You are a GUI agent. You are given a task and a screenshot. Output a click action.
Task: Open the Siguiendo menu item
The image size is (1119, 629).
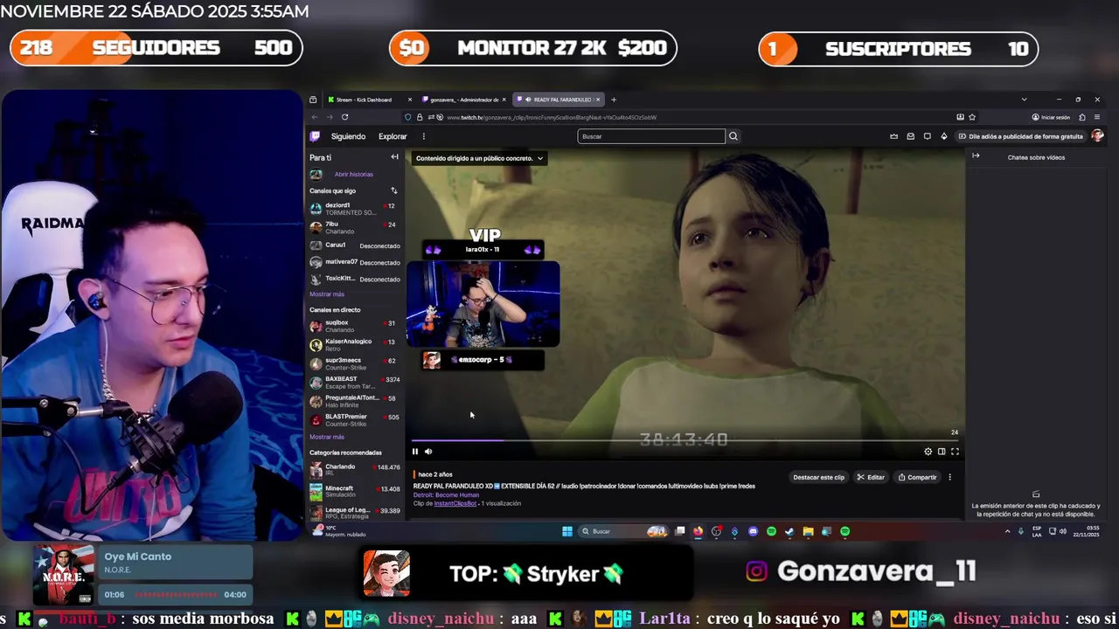(x=348, y=136)
